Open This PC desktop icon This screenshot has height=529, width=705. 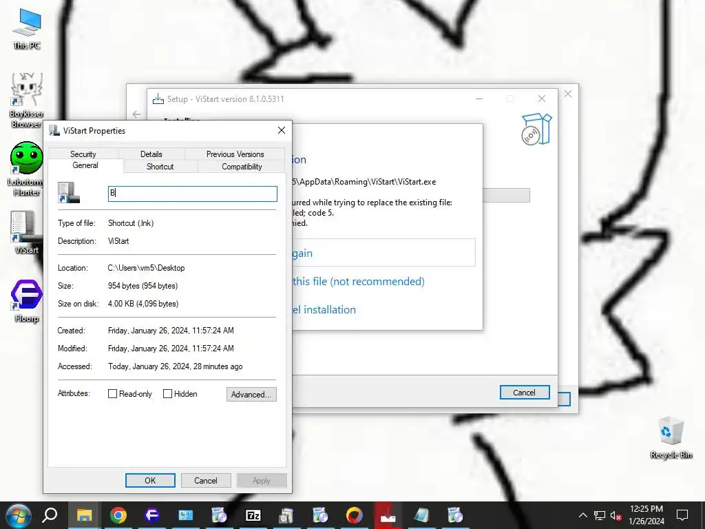coord(27,29)
